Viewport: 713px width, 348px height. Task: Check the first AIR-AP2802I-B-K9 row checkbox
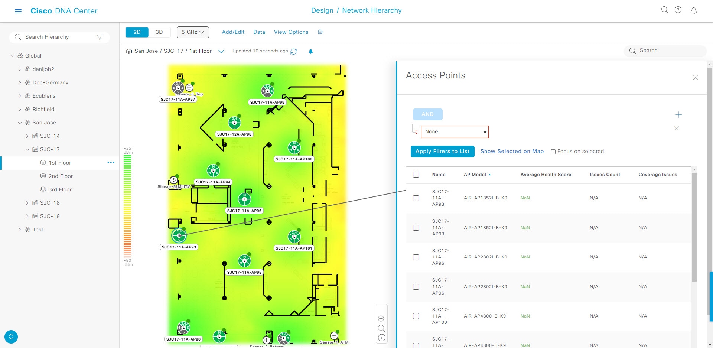(x=416, y=257)
